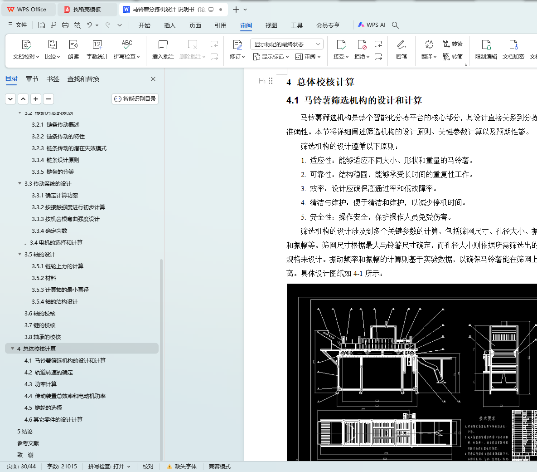537x472 pixels.
Task: Collapse the 3.3 传动系统的设计 tree node
Action: point(19,183)
